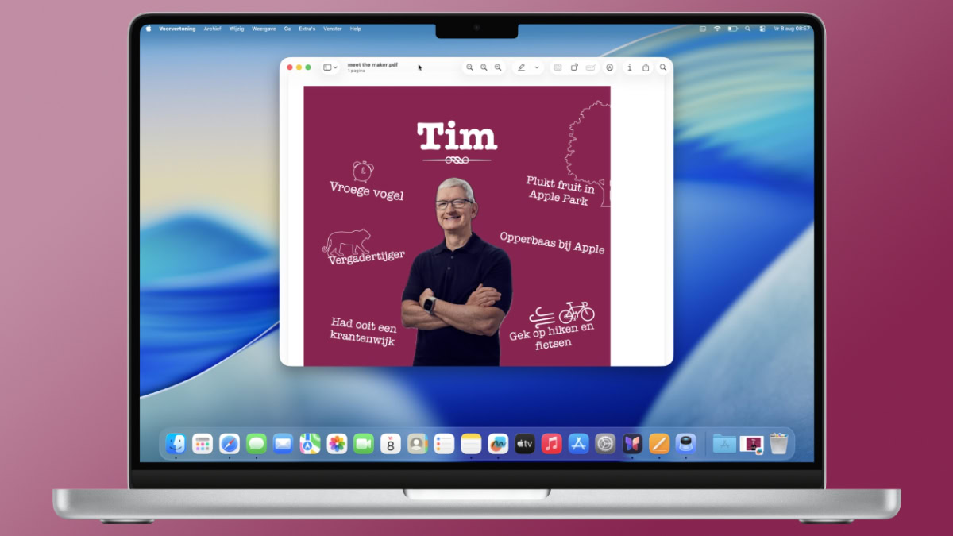The height and width of the screenshot is (536, 953).
Task: Open the Extra's menu in the menu bar
Action: point(307,28)
